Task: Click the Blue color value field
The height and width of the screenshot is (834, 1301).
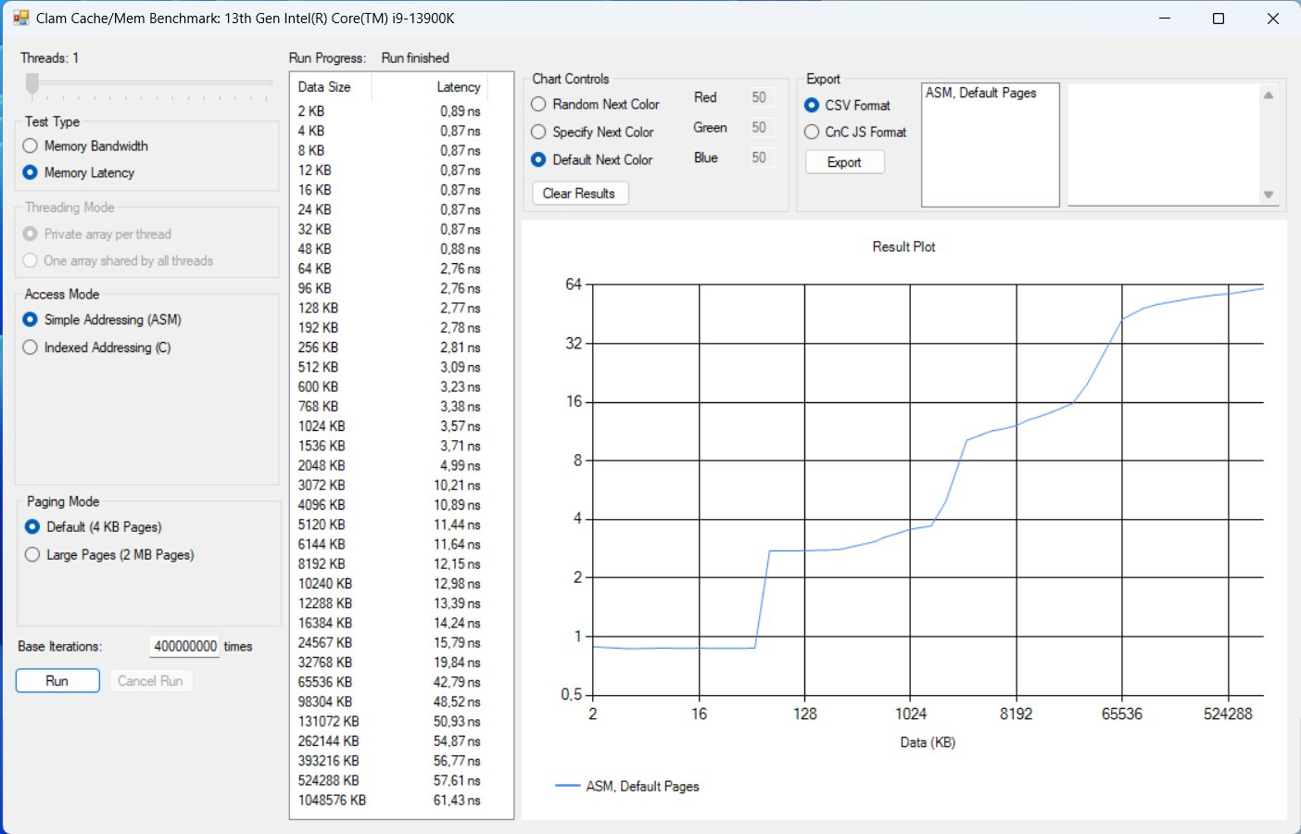Action: [760, 158]
